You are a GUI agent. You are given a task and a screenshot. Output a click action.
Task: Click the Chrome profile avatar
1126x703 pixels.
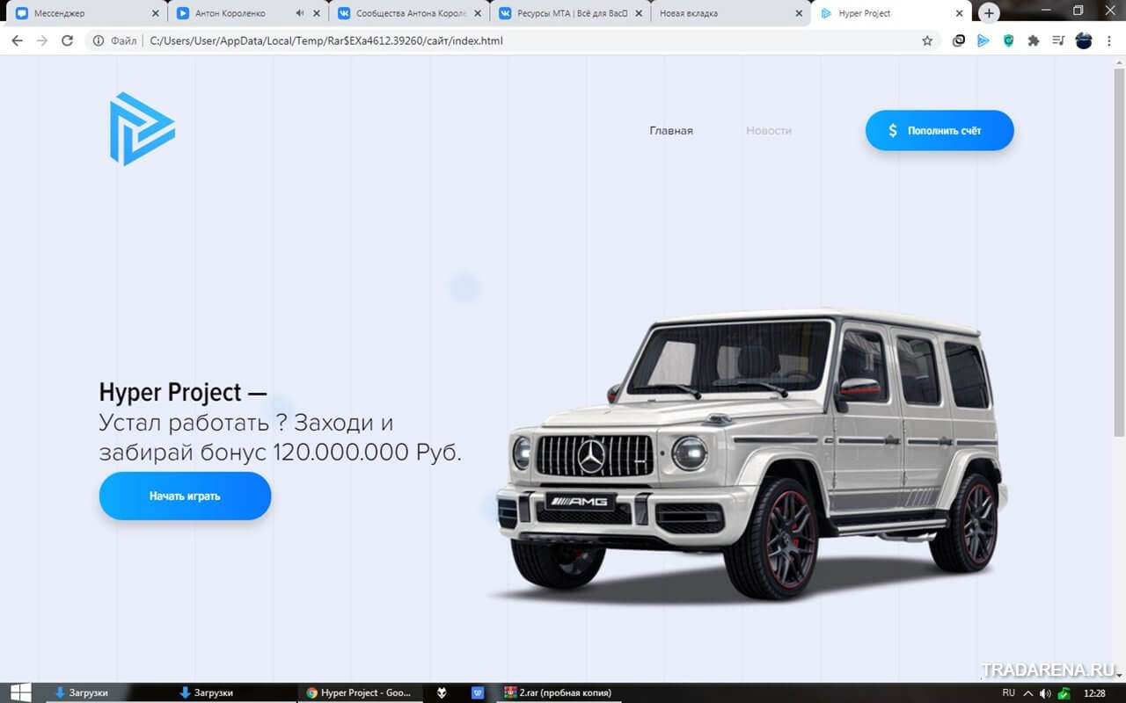[1084, 40]
